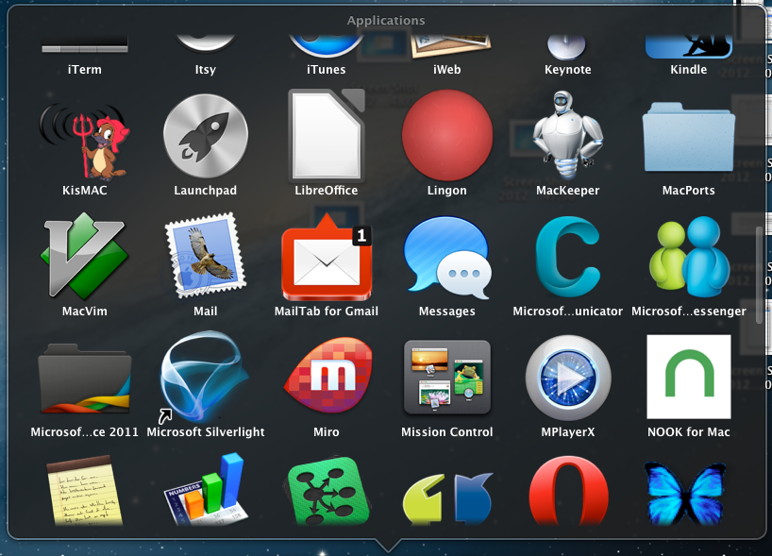Click the Itsy label
The width and height of the screenshot is (772, 556).
pyautogui.click(x=206, y=70)
